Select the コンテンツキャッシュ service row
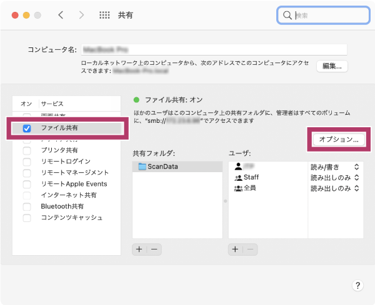 tap(66, 218)
